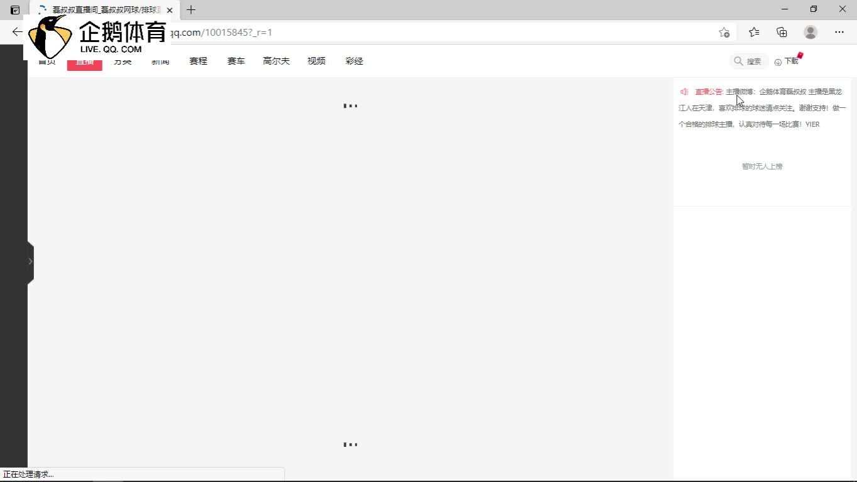857x482 pixels.
Task: Go back to the previous page
Action: tap(17, 32)
